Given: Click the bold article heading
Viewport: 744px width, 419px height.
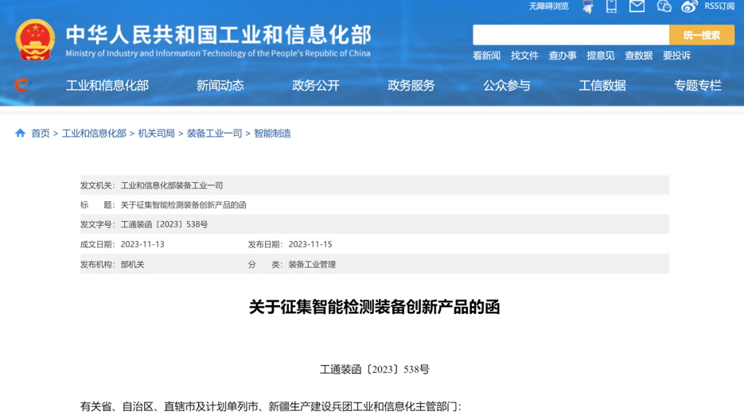Looking at the screenshot, I should [374, 307].
